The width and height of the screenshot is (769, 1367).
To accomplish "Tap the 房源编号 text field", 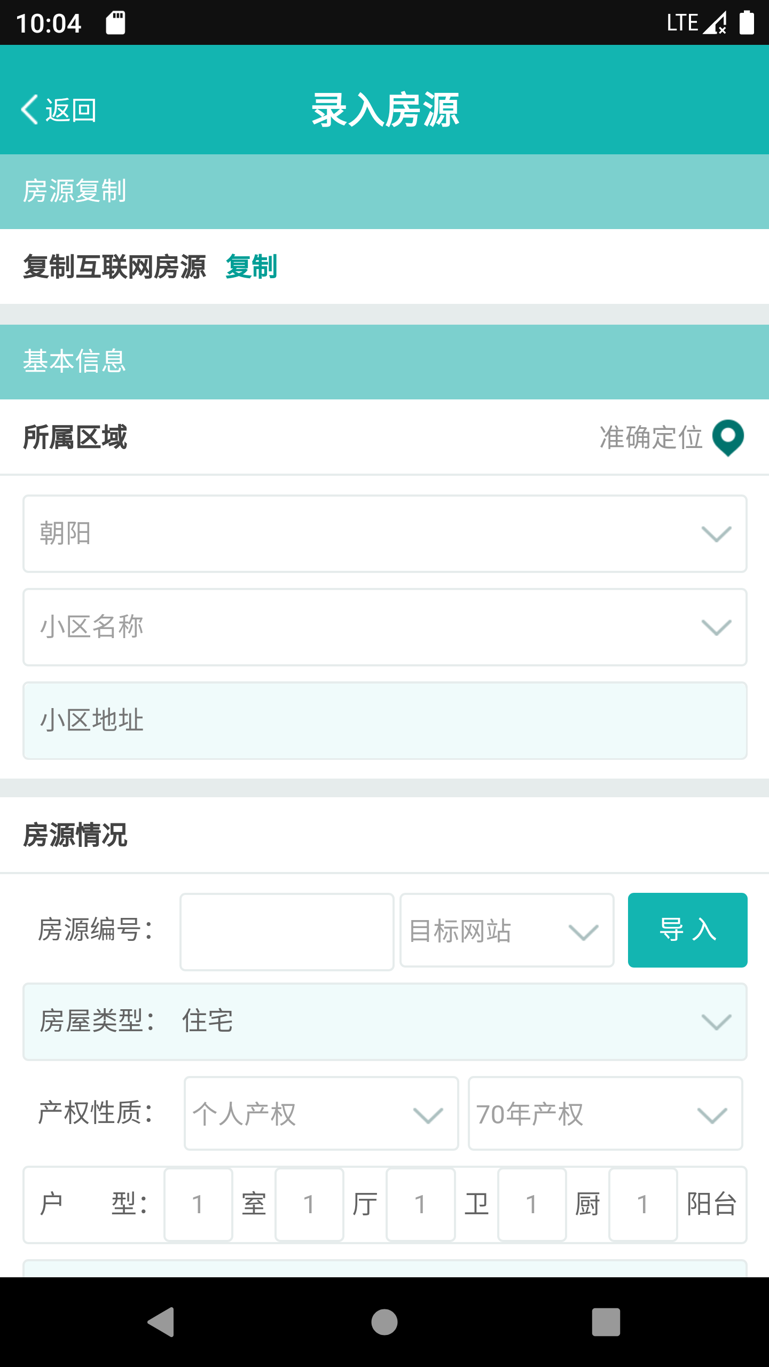I will [287, 932].
